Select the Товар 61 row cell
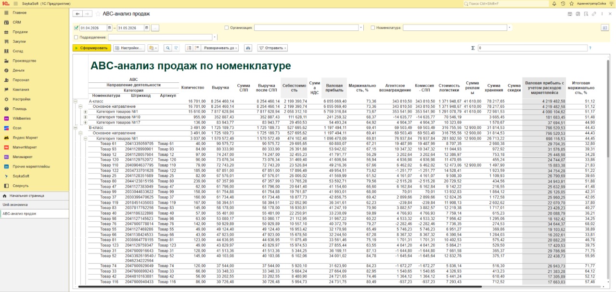 tap(108, 143)
